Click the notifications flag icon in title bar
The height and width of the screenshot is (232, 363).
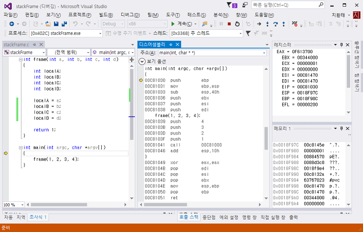(229, 5)
